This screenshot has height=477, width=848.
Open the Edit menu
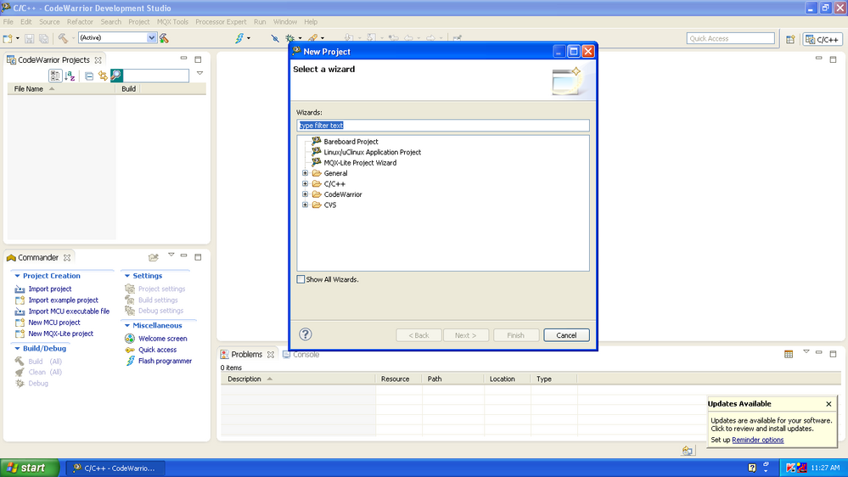26,22
